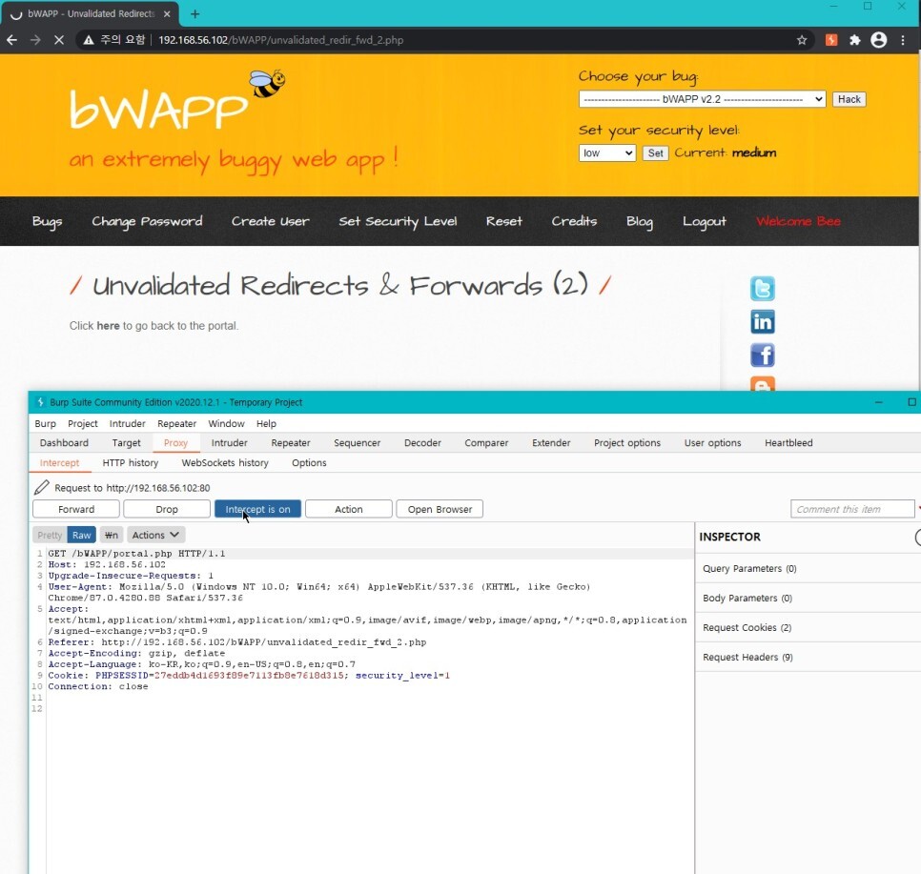
Task: Open Change Password nav link
Action: 147,221
